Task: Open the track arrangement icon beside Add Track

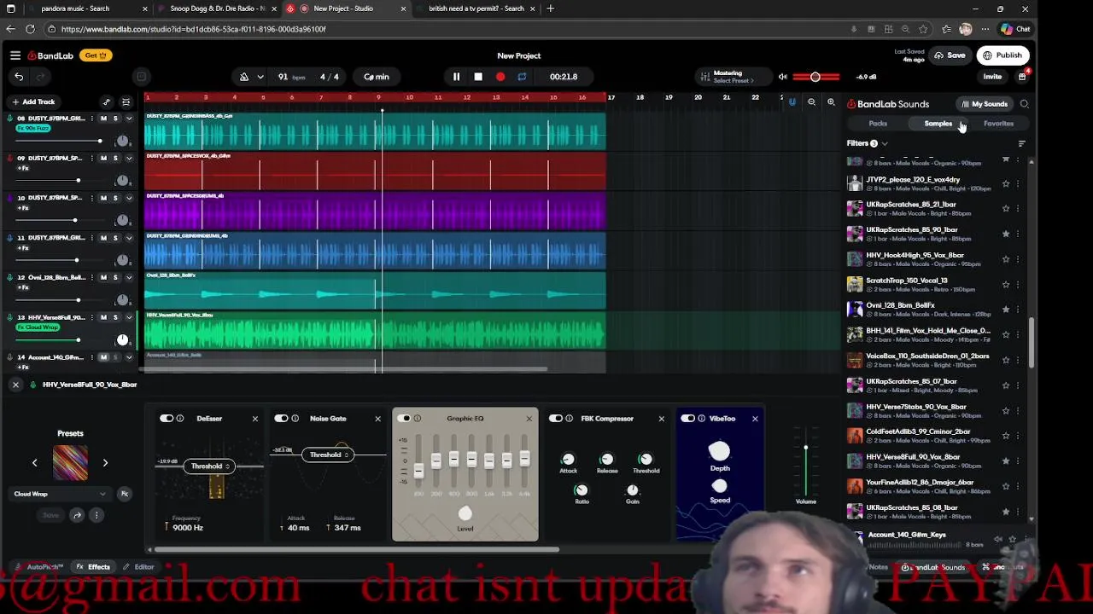Action: click(126, 101)
